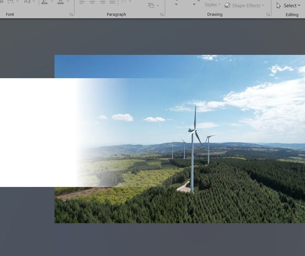
Task: Click the Convert to SmartArt icon
Action: click(151, 5)
